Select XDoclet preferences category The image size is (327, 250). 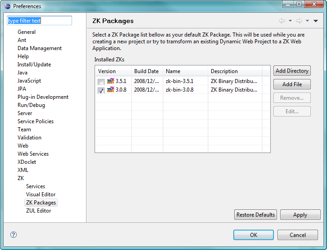coord(27,162)
